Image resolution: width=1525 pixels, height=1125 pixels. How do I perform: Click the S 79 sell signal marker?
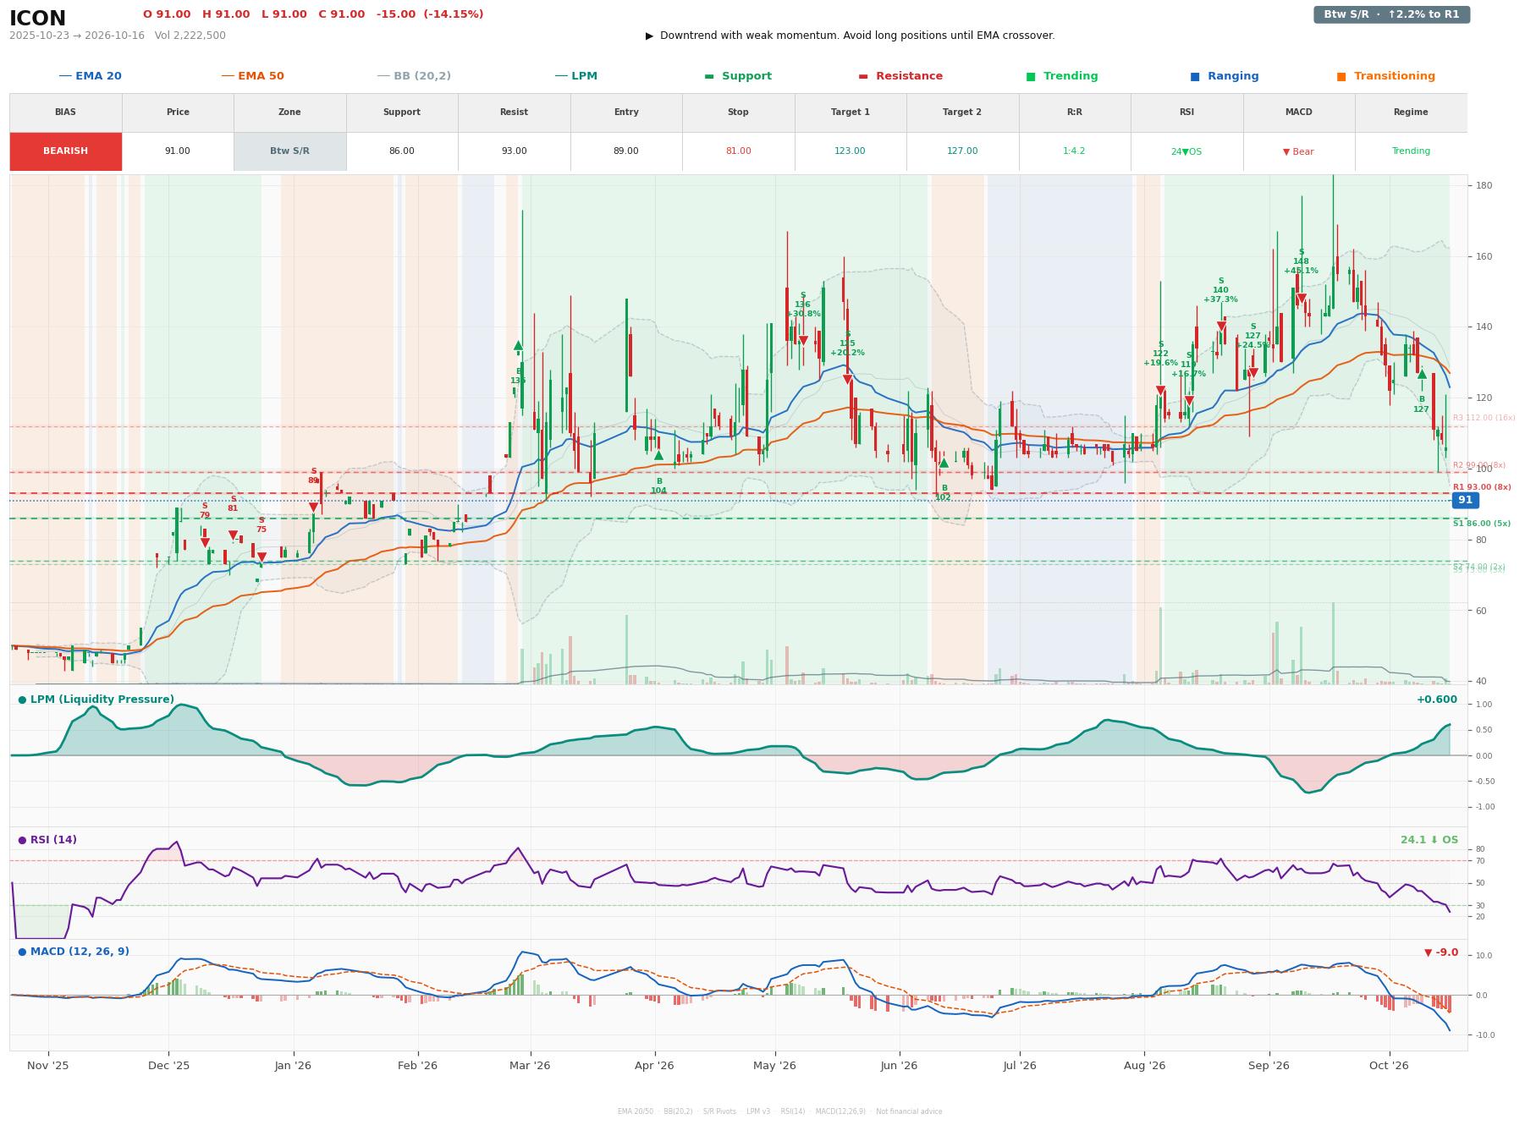coord(205,543)
